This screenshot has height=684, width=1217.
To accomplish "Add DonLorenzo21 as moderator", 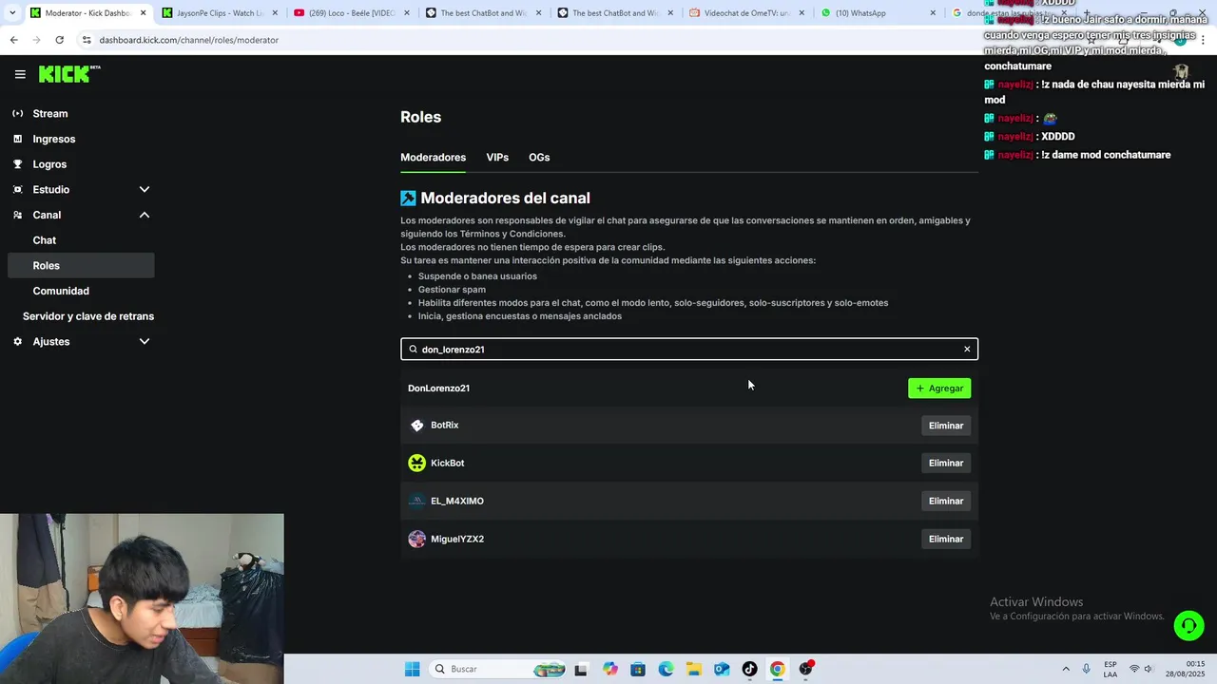I will [x=939, y=388].
